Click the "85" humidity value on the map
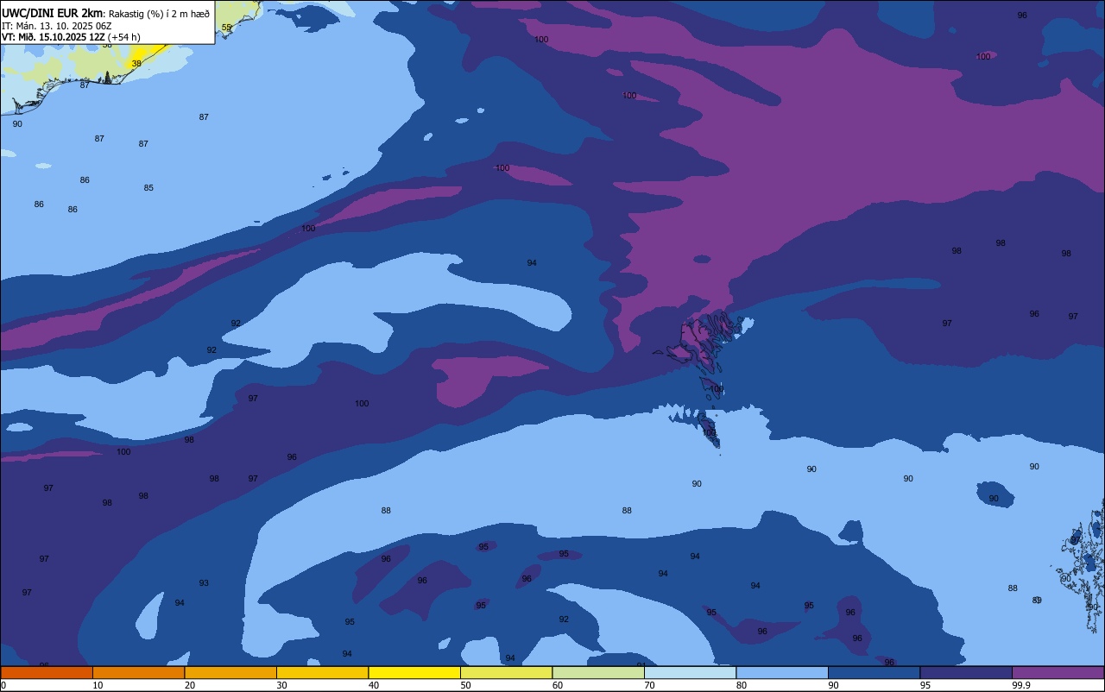Viewport: 1105px width, 692px height. pos(148,188)
